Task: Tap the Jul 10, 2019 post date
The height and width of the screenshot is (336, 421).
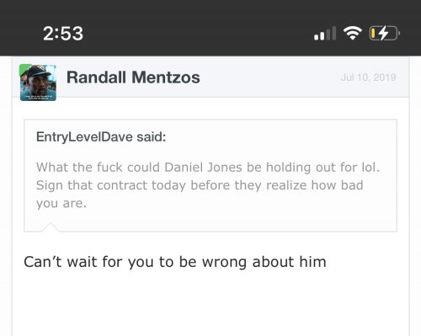Action: pos(368,77)
